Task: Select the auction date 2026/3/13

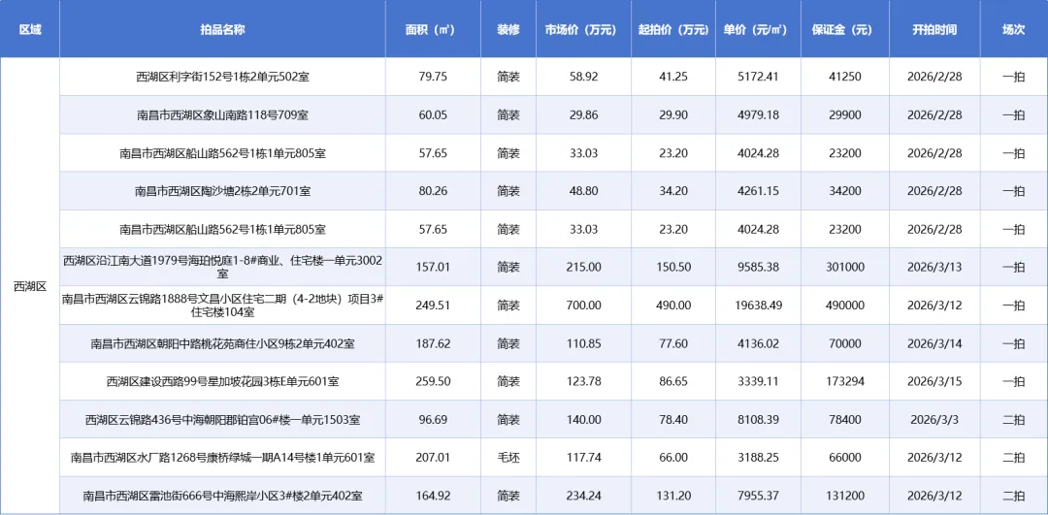Action: [934, 267]
